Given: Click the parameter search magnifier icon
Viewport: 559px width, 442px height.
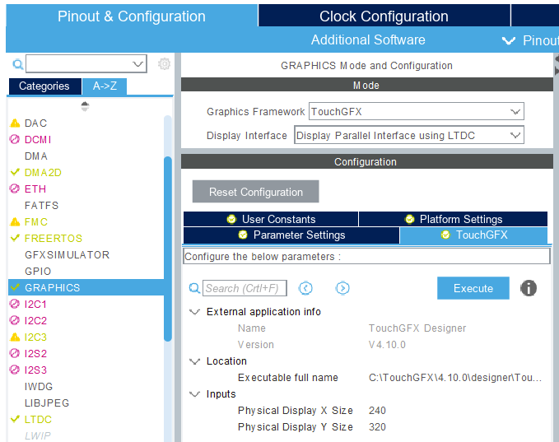Looking at the screenshot, I should [194, 288].
